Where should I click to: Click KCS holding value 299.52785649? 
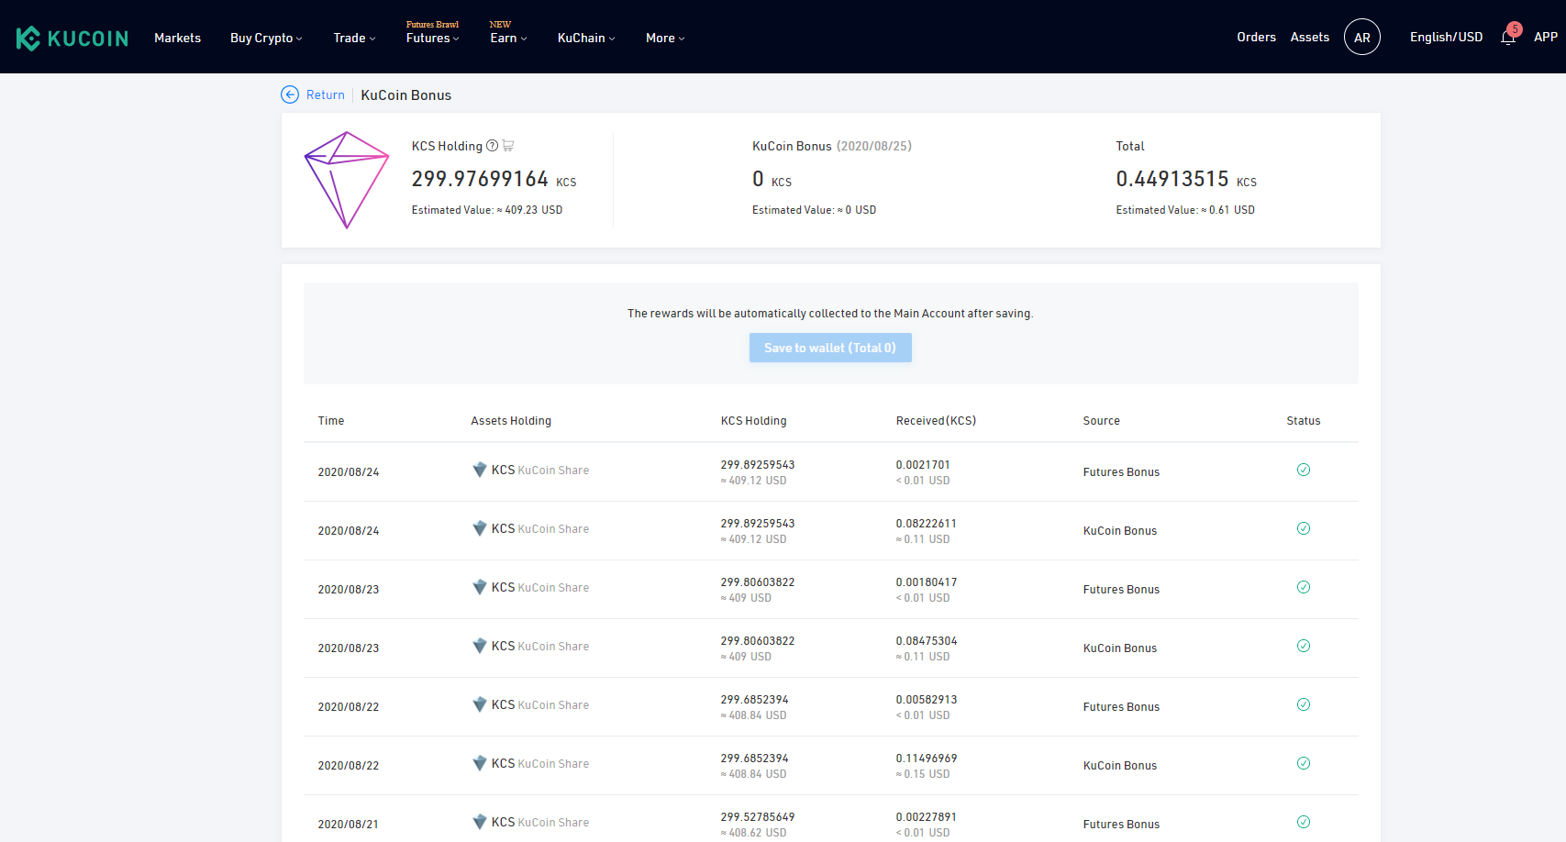(x=758, y=816)
